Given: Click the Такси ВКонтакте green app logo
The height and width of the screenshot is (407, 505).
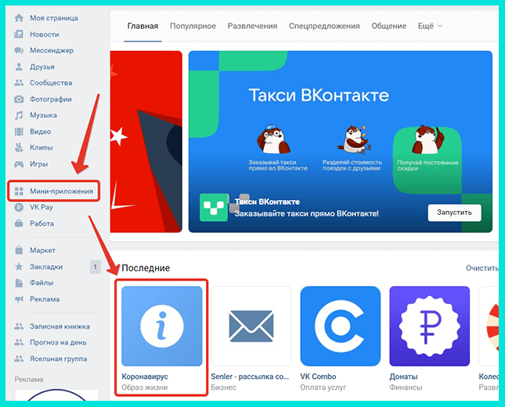Looking at the screenshot, I should [214, 207].
